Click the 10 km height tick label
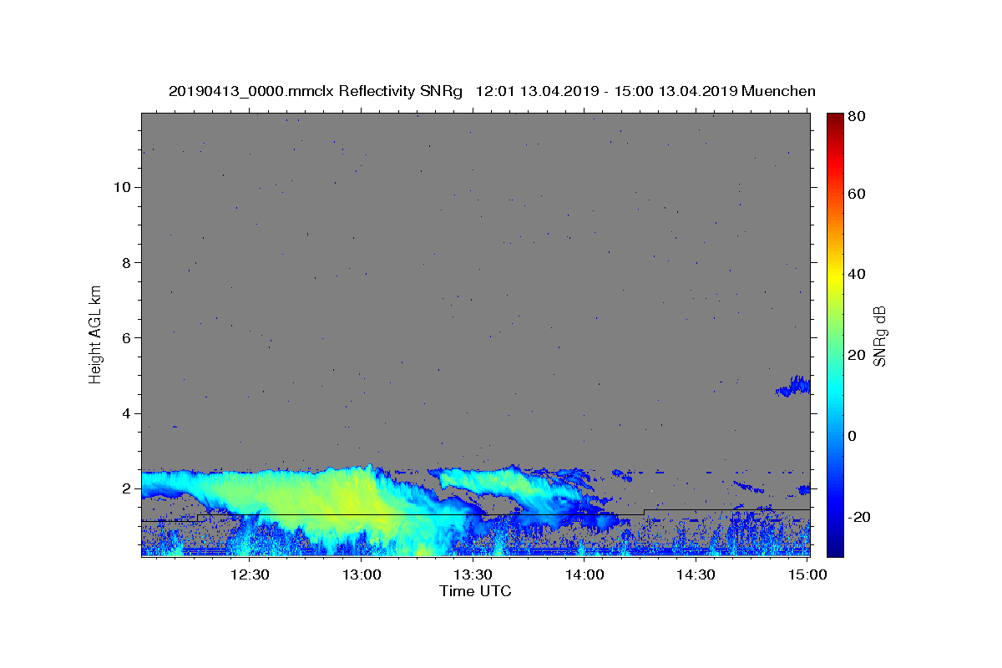The width and height of the screenshot is (1002, 668). coord(120,187)
